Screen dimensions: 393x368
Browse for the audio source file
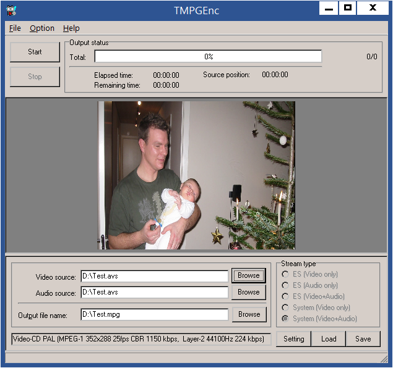click(x=249, y=292)
